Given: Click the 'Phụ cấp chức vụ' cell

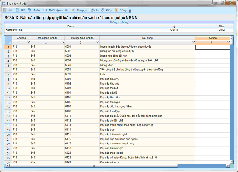Looking at the screenshot, I should click(x=147, y=79).
